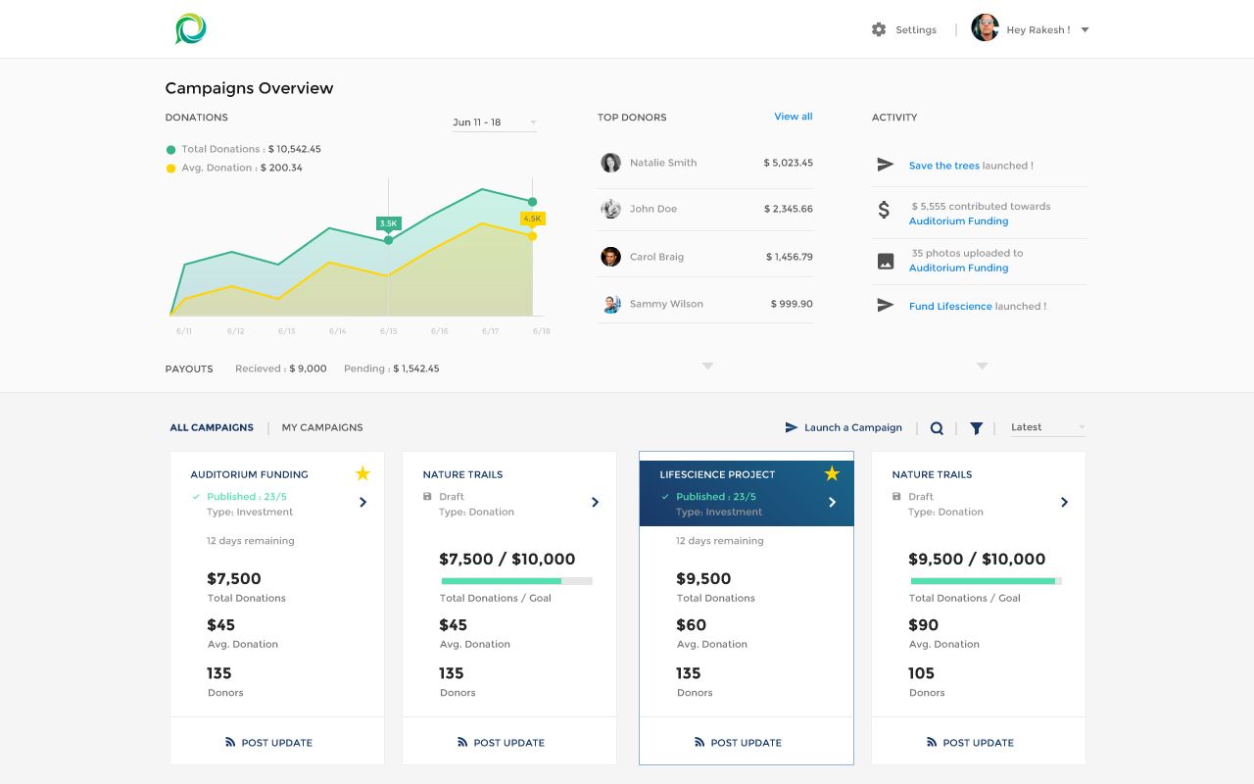Click the search magnifier icon
Viewport: 1254px width, 784px height.
937,428
